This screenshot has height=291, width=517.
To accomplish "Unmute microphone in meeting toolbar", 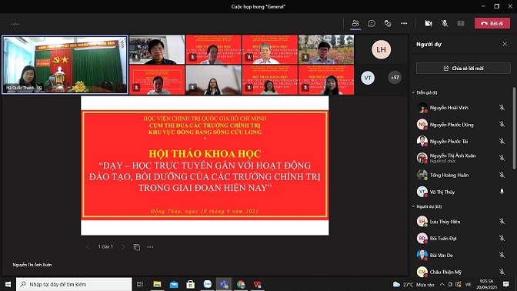I will 445,23.
